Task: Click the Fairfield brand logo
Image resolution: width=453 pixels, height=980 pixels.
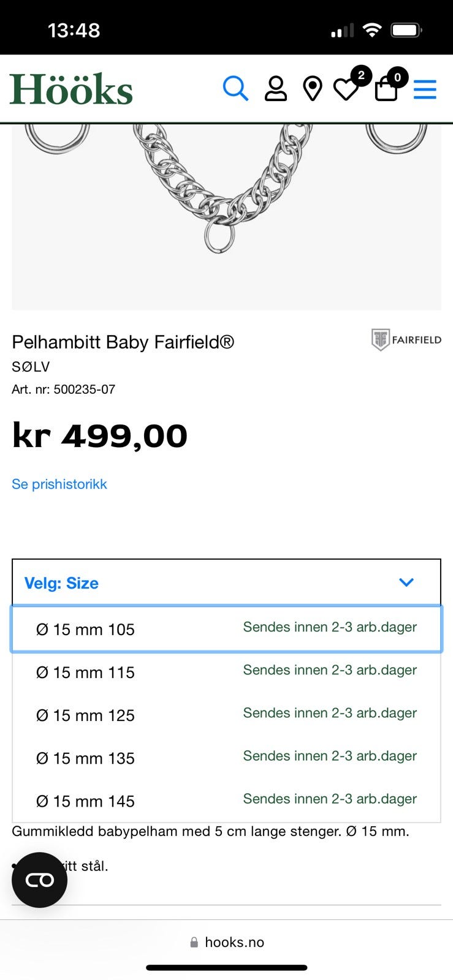Action: tap(406, 340)
